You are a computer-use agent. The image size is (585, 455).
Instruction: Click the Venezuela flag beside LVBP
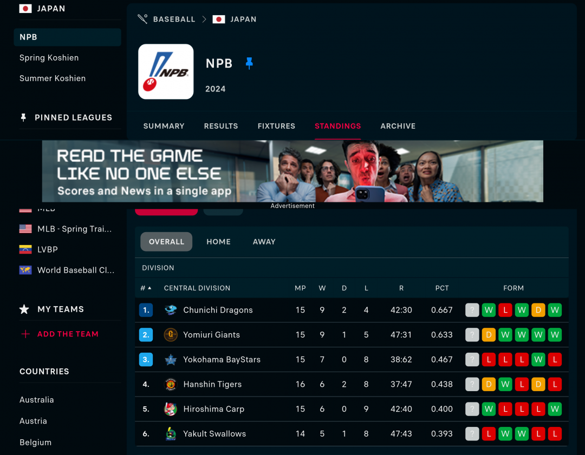coord(25,249)
